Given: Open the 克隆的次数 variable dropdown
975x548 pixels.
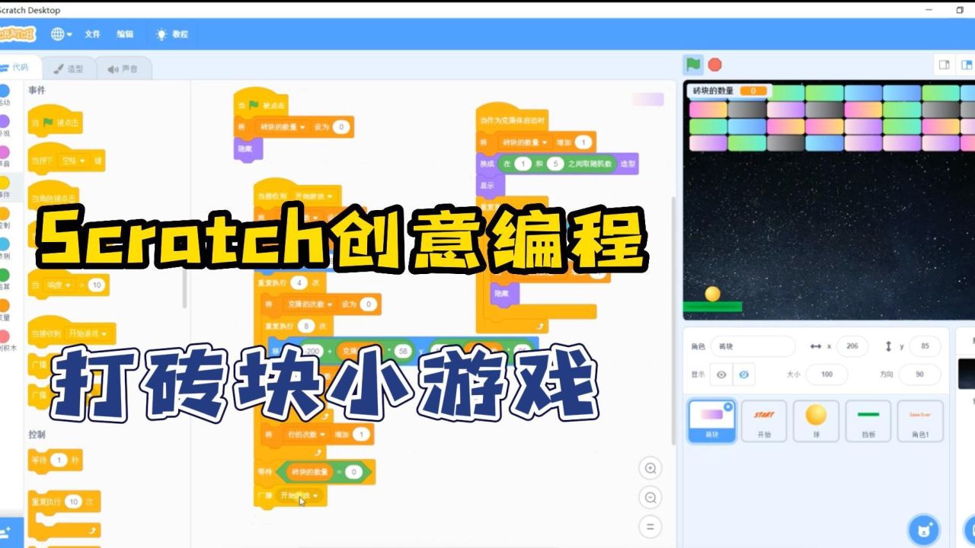Looking at the screenshot, I should [x=310, y=304].
